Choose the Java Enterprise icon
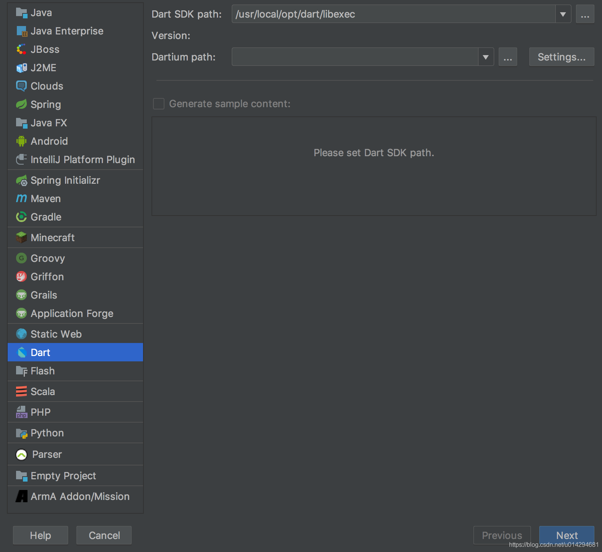This screenshot has height=552, width=602. tap(21, 31)
